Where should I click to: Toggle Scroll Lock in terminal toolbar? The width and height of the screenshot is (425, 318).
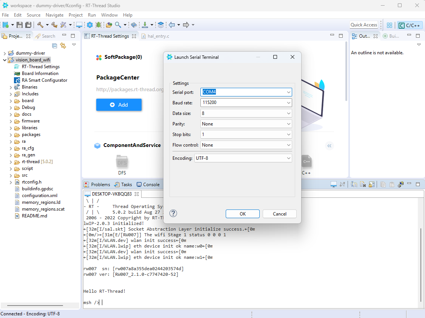coord(371,184)
